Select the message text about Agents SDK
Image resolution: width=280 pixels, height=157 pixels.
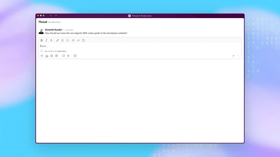86,33
